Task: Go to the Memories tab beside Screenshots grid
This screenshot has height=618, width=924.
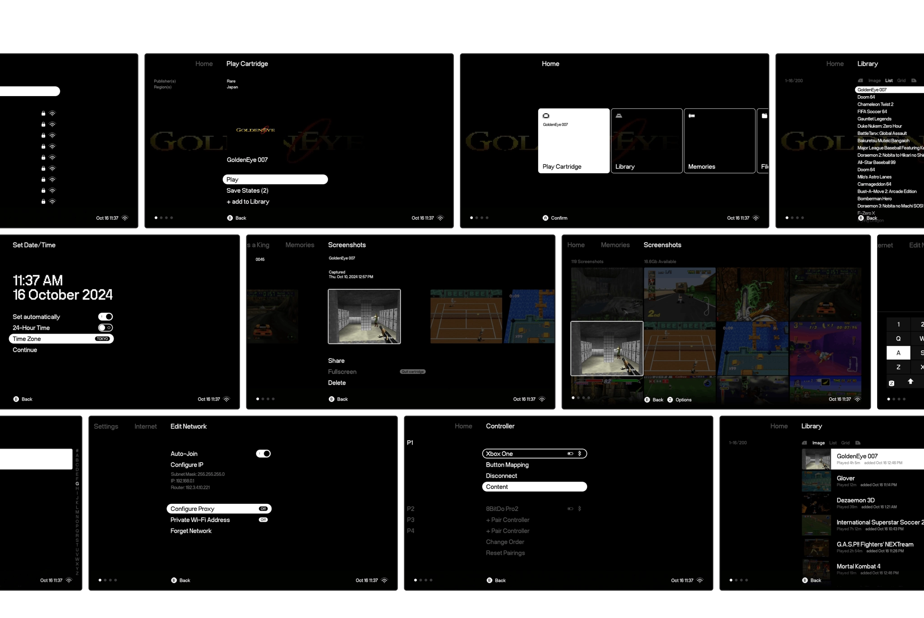Action: coord(615,245)
